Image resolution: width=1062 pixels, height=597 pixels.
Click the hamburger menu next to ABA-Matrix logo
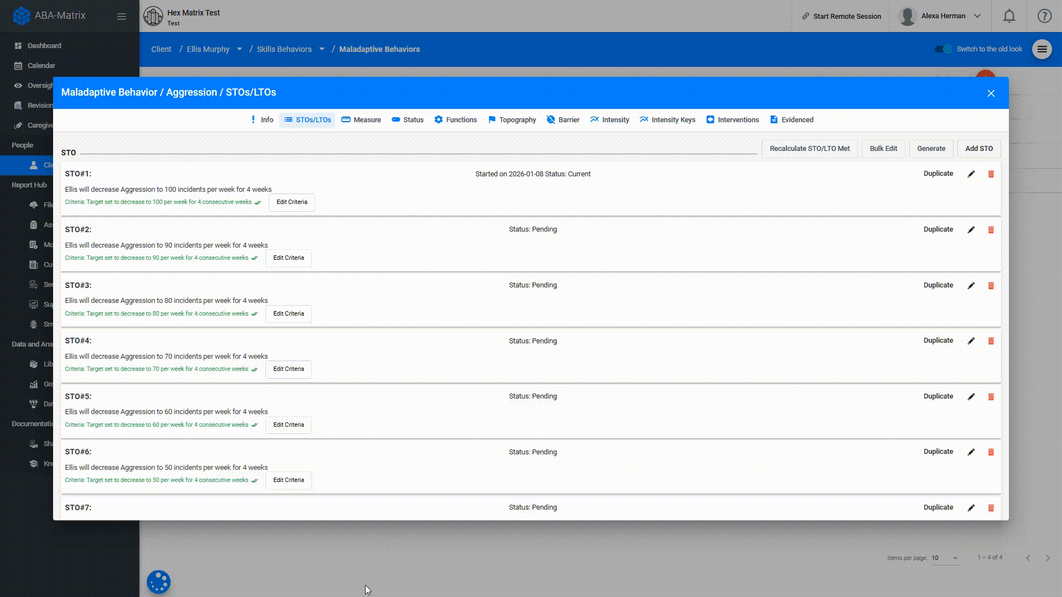coord(122,17)
